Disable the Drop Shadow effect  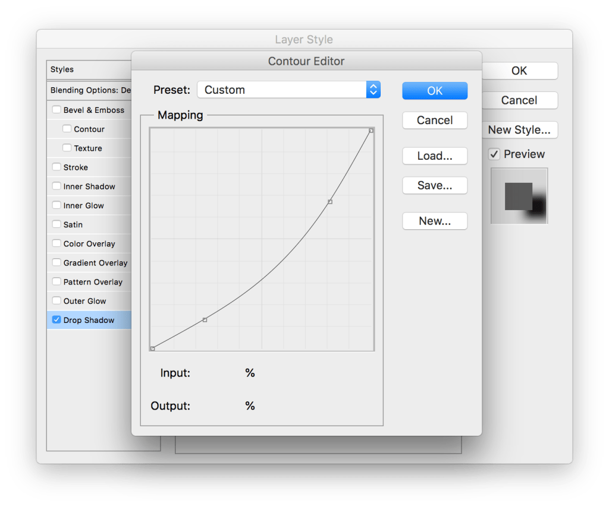coord(56,320)
